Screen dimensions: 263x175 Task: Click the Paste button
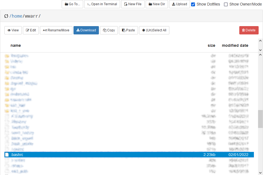(129, 30)
